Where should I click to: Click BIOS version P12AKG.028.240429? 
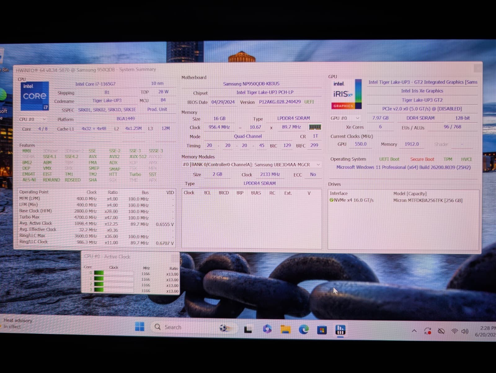point(280,102)
